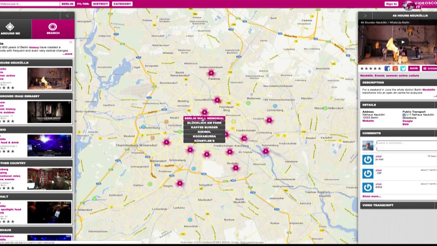Play the 48 Hours Neukölln video

coord(403,42)
